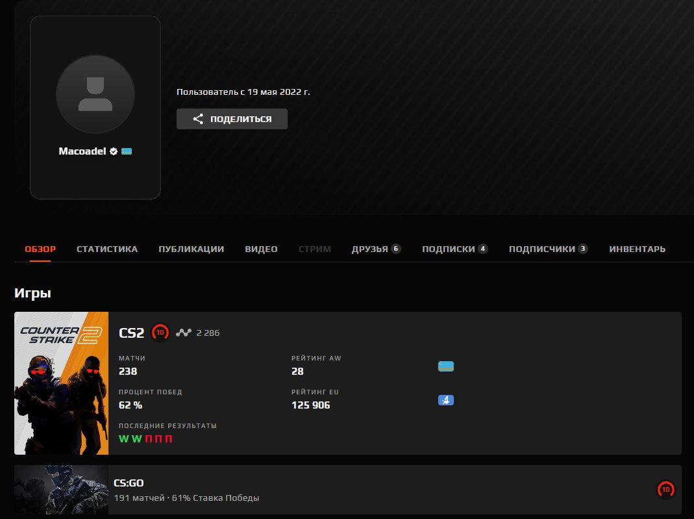694x519 pixels.
Task: Click the level 10 badge in CS:GO row
Action: point(665,490)
